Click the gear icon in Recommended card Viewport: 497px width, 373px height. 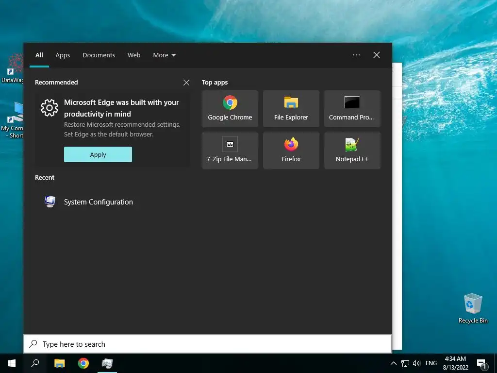pos(50,108)
